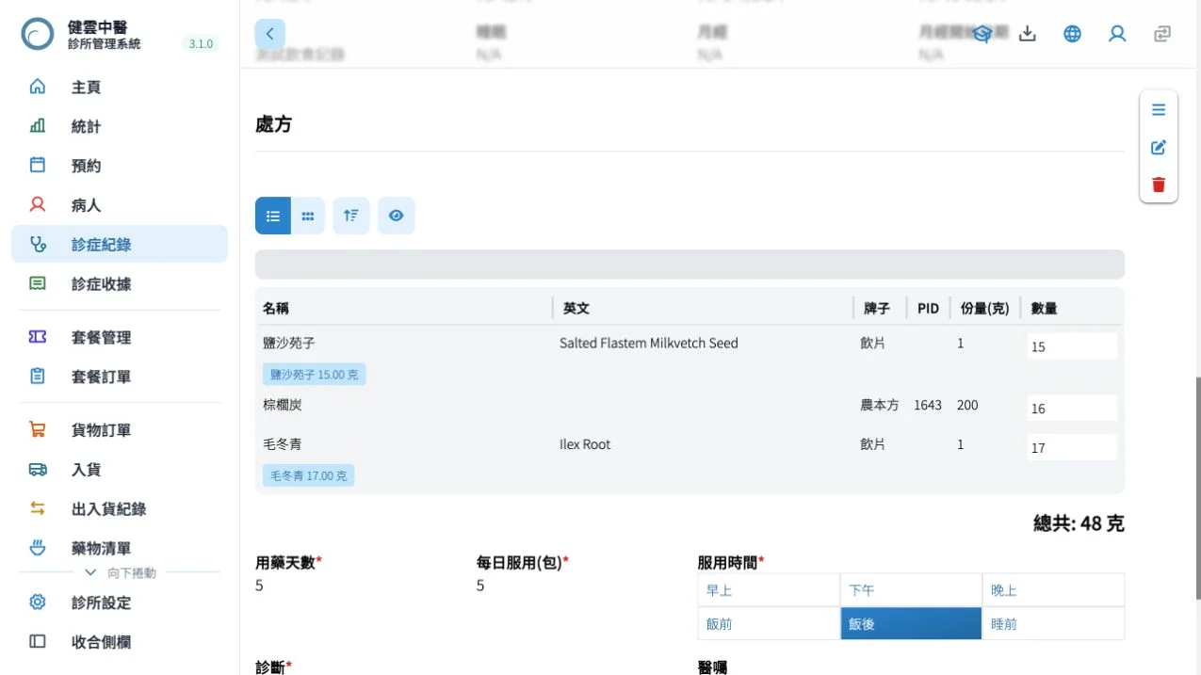Open 統計 statistics chart icon
The image size is (1201, 675).
coord(38,126)
